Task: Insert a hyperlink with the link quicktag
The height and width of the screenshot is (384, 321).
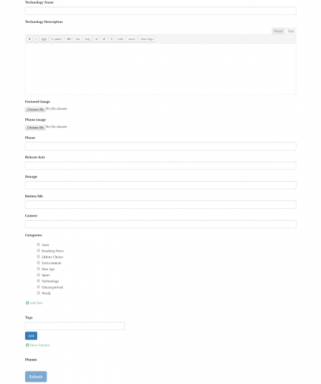Action: click(x=44, y=39)
